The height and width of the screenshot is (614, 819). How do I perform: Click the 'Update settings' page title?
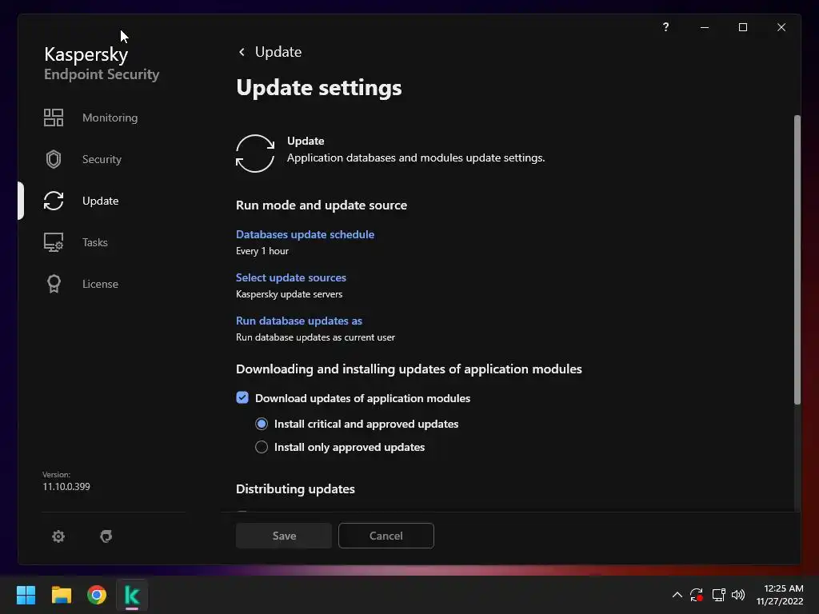click(x=318, y=87)
